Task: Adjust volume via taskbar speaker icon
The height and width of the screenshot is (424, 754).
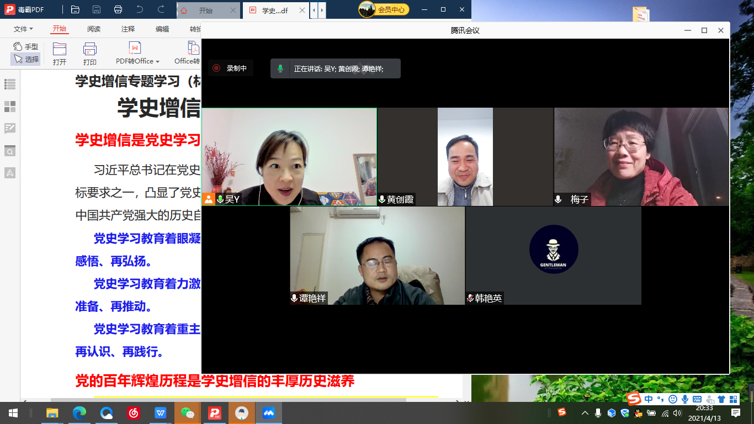Action: pos(677,413)
